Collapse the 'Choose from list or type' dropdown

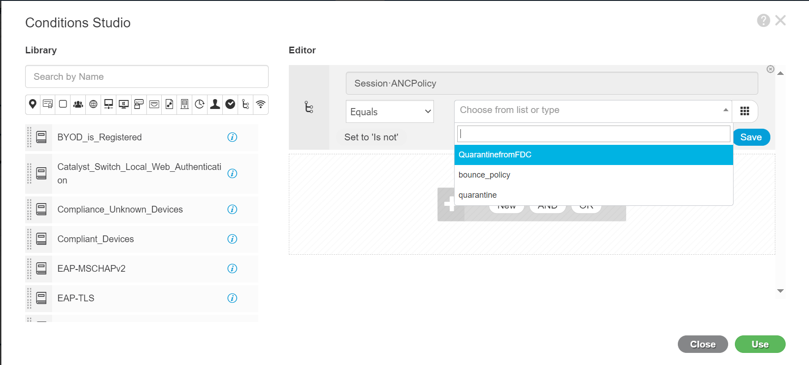click(725, 110)
